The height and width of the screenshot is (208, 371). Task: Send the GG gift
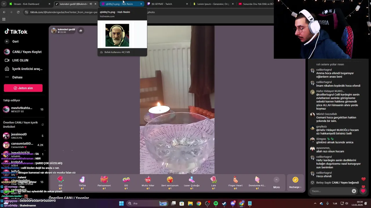click(x=126, y=183)
